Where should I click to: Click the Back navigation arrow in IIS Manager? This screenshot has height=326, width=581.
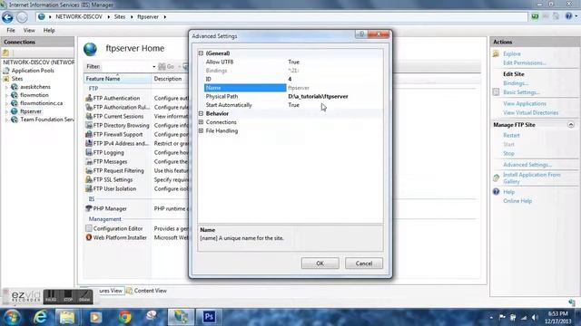[x=7, y=17]
